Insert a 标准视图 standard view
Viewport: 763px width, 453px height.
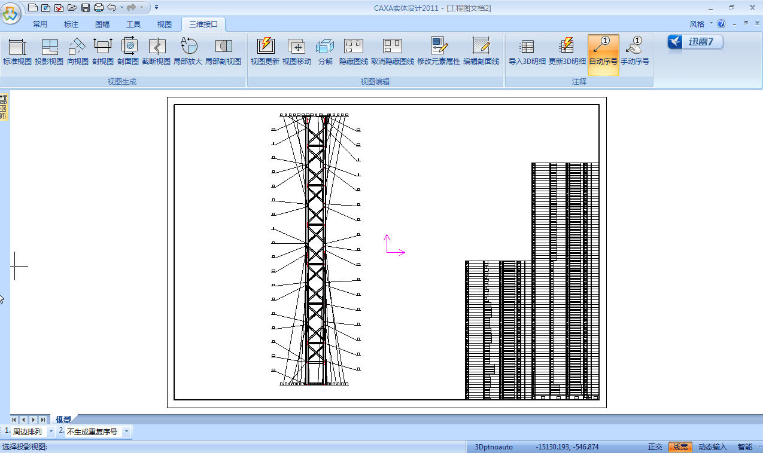pyautogui.click(x=17, y=51)
